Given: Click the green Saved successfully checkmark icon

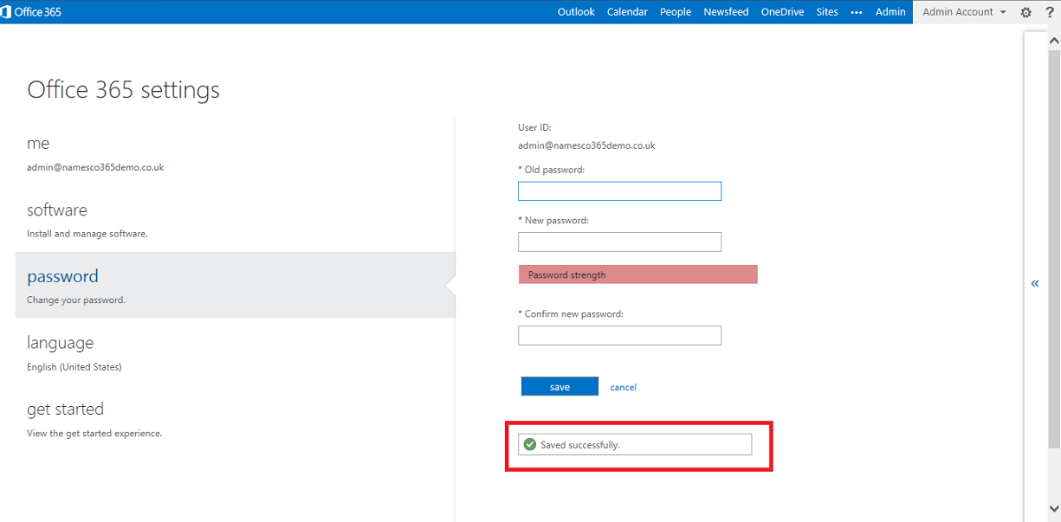Looking at the screenshot, I should (530, 444).
